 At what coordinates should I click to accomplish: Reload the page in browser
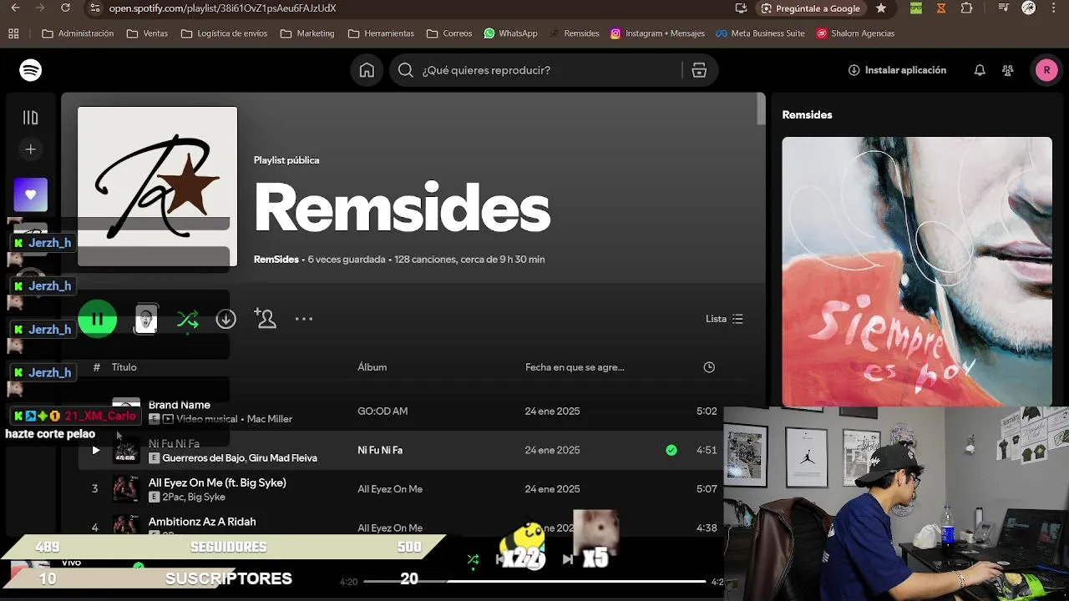click(66, 8)
